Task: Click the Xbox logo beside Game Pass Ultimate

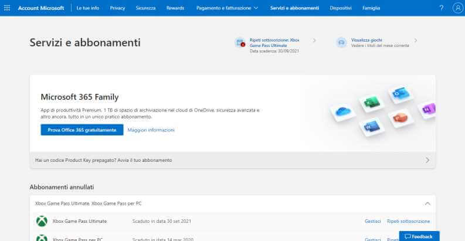Action: pos(42,221)
